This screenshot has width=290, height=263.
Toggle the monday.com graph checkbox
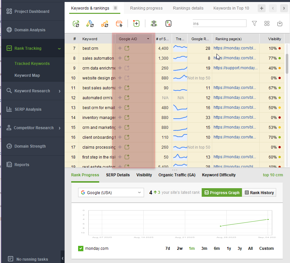[x=81, y=248]
